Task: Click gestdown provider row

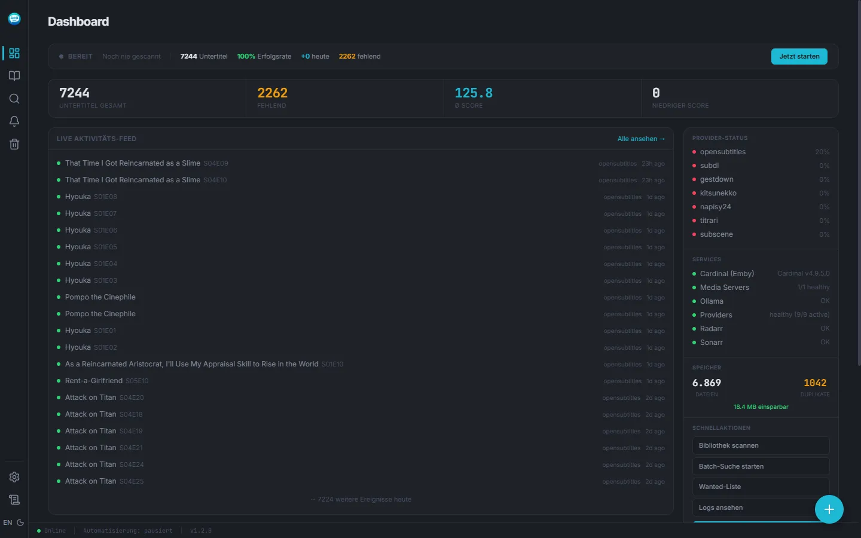Action: [x=761, y=179]
